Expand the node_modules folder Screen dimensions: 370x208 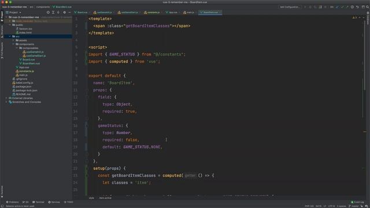pos(10,21)
